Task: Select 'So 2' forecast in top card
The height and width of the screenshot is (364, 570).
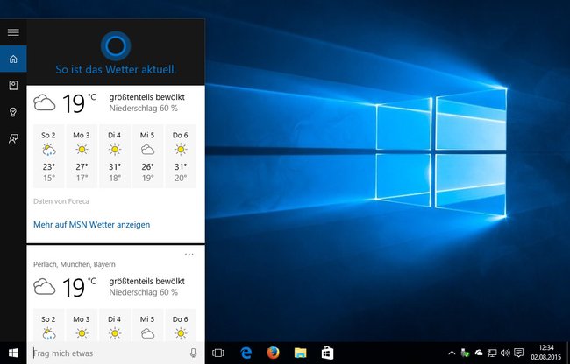Action: click(x=48, y=157)
